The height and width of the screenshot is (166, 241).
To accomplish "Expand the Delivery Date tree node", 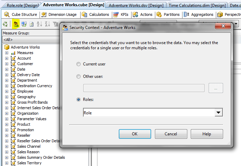I will pyautogui.click(x=7, y=75).
